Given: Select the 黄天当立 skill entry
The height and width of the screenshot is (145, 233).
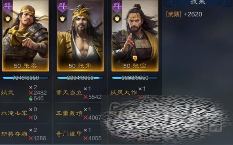Looking at the screenshot, I should pyautogui.click(x=69, y=92).
